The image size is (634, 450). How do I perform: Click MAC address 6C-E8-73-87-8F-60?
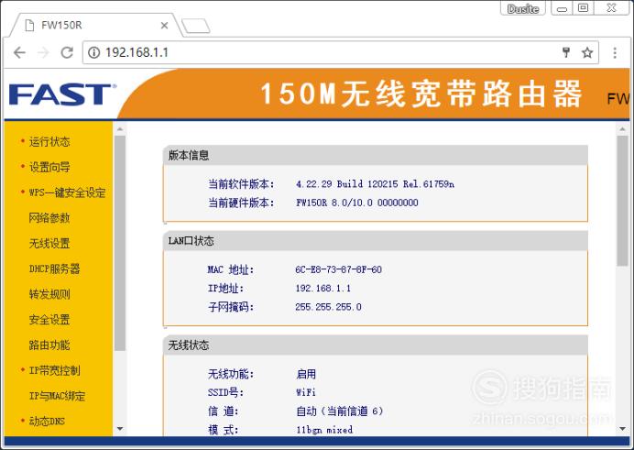[x=338, y=269]
